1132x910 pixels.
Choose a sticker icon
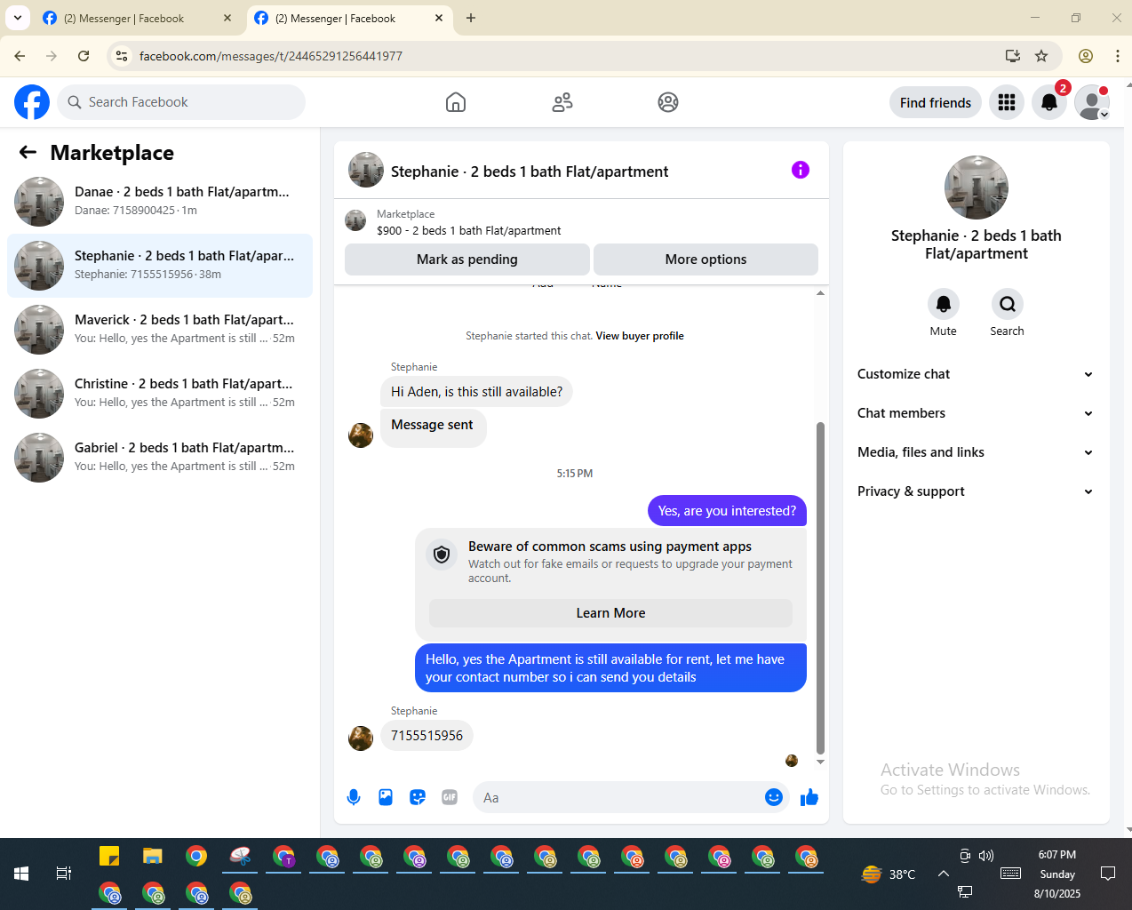(x=418, y=797)
